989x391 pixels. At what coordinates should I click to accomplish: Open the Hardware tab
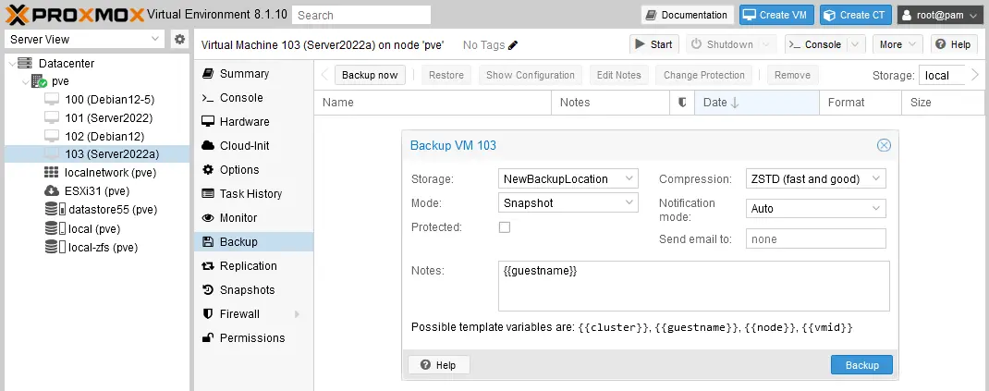click(x=253, y=122)
